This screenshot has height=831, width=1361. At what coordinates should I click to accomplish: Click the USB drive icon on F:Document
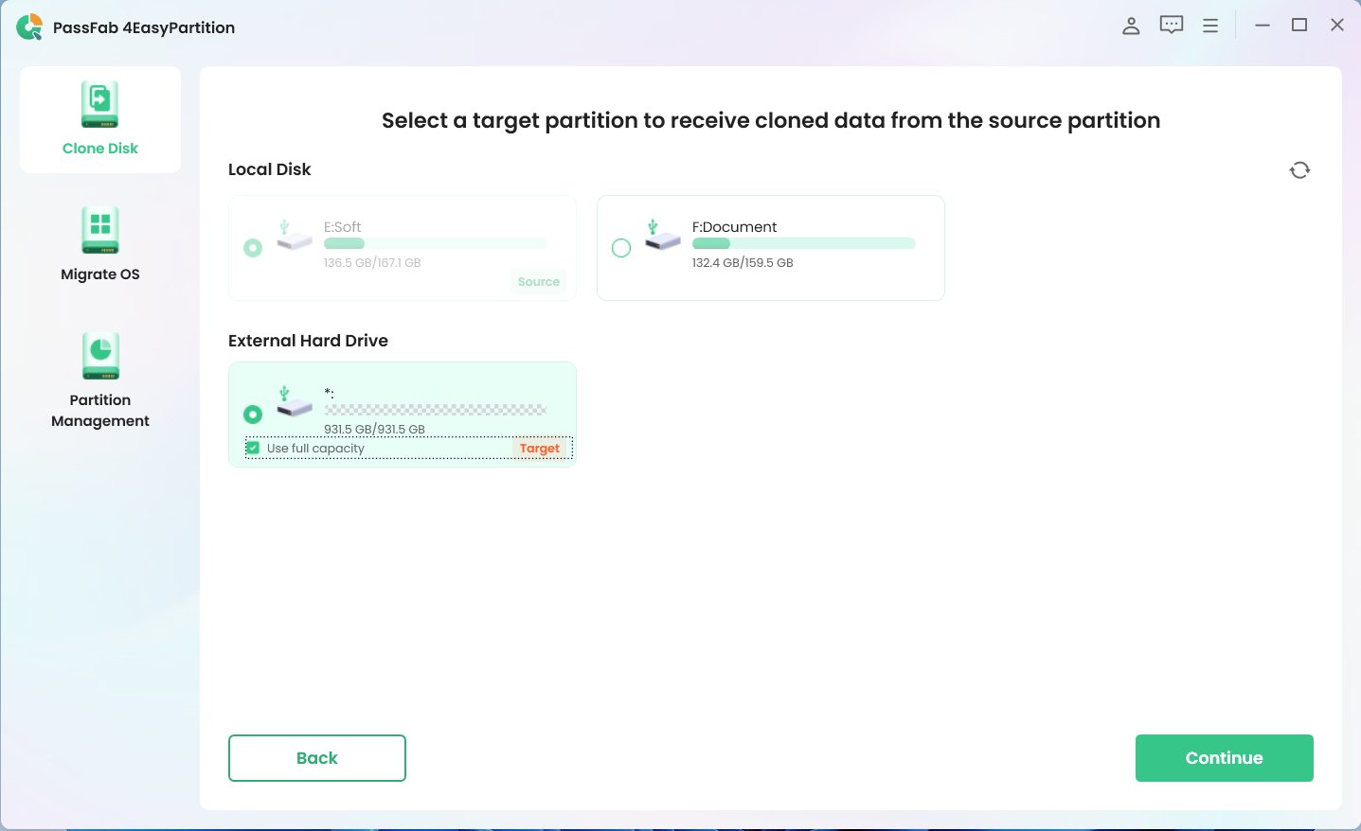tap(662, 239)
